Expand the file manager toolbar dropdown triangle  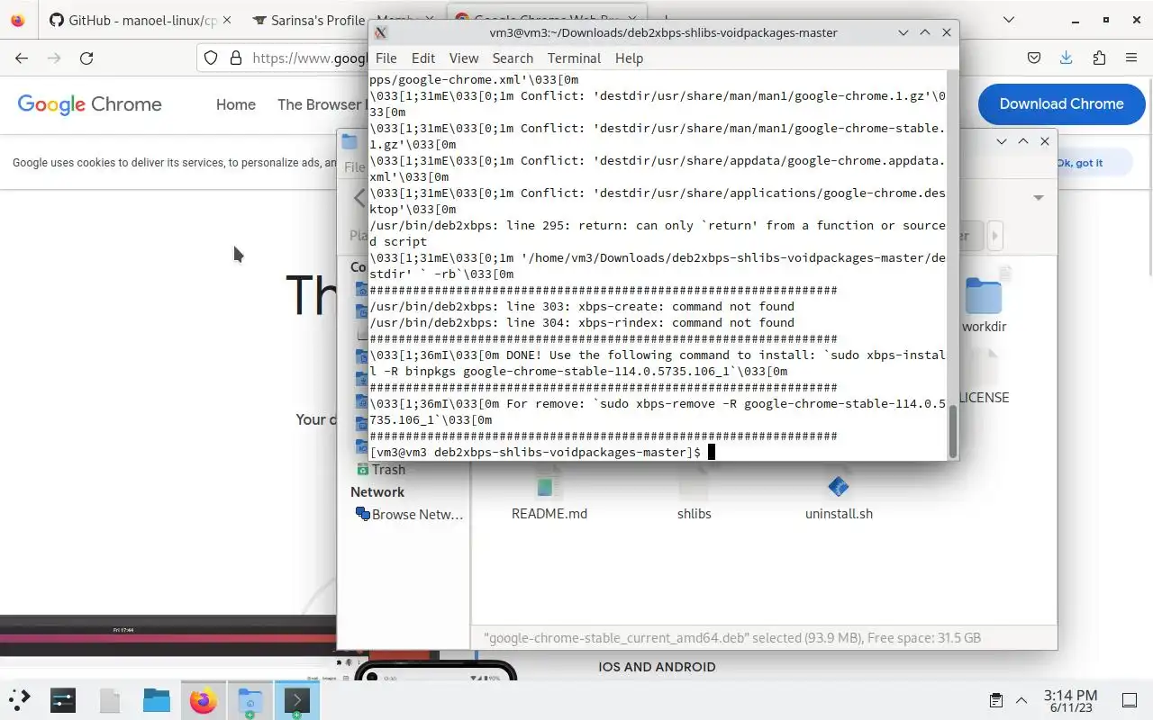1038,197
